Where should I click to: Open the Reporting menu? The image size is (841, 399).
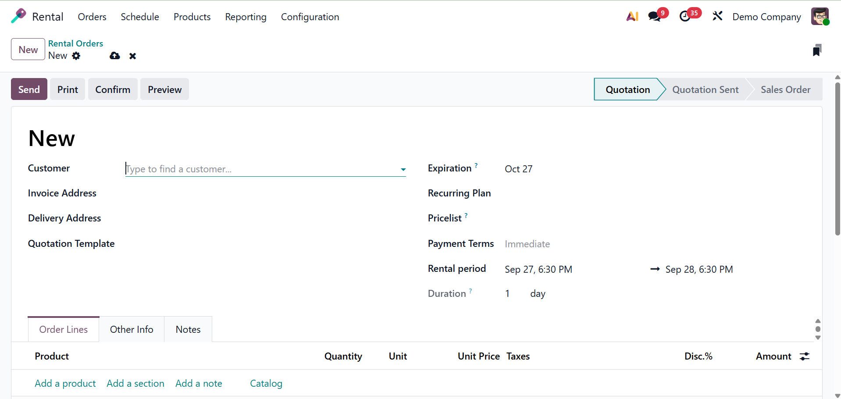pos(246,17)
